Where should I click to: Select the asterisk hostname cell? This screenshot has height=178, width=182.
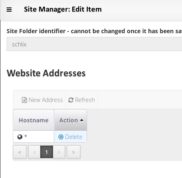[x=34, y=137]
